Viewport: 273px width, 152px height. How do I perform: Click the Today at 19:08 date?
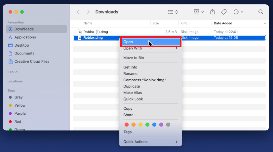(226, 38)
